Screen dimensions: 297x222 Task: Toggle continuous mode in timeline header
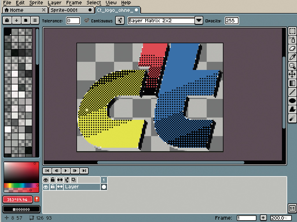pos(60,180)
